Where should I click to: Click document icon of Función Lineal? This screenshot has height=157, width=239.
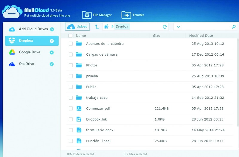click(79, 141)
